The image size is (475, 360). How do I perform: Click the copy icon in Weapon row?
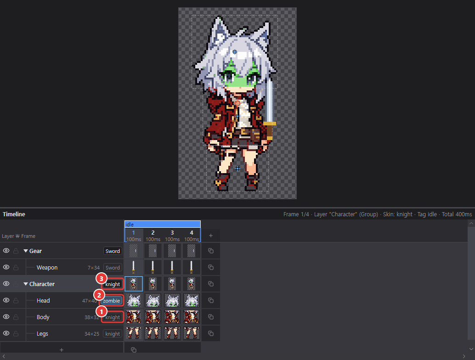point(211,267)
